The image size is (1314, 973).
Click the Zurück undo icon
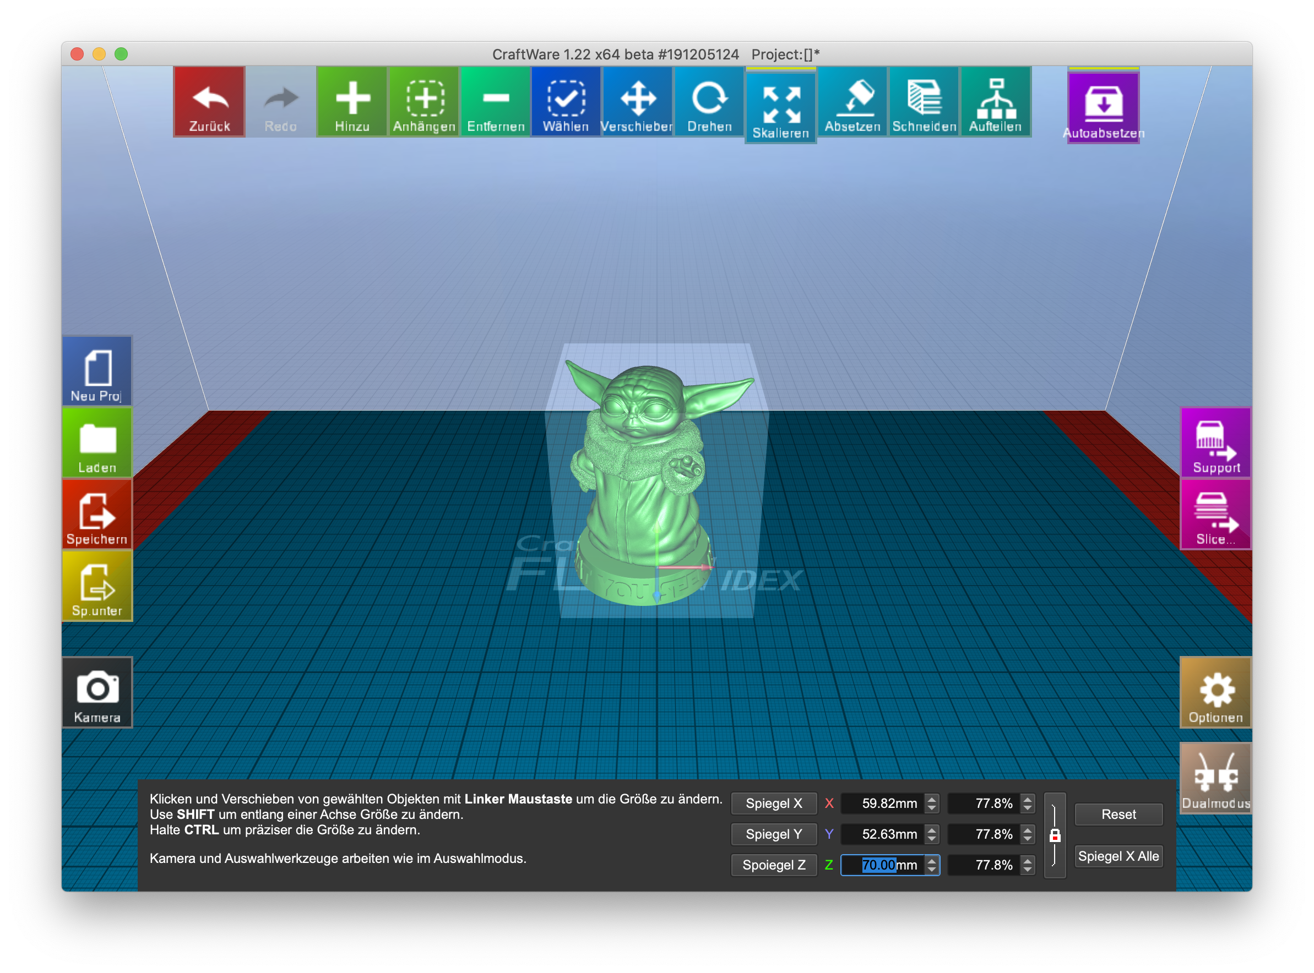(209, 101)
